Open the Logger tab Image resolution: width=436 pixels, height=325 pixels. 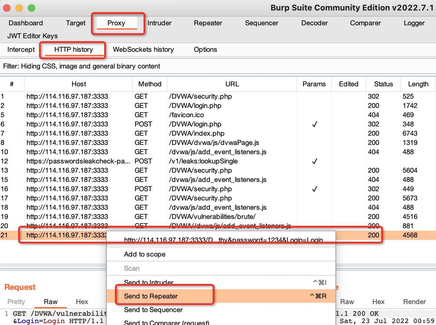[x=414, y=23]
